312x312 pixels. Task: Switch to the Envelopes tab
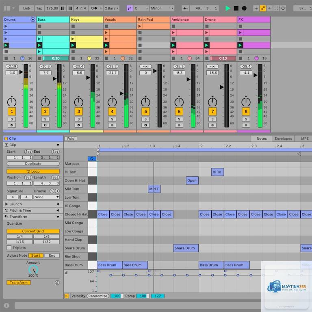tap(283, 139)
